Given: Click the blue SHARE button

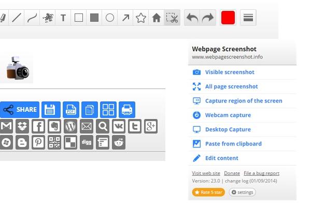Looking at the screenshot, I should coord(20,110).
